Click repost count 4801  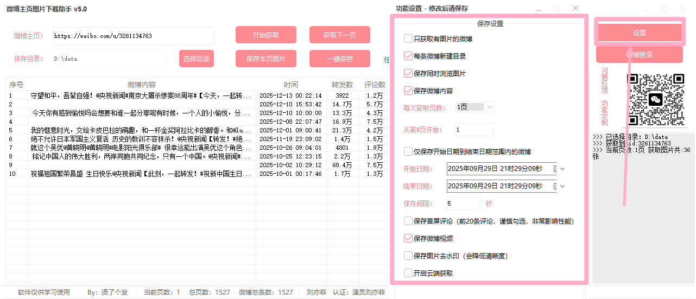point(343,148)
